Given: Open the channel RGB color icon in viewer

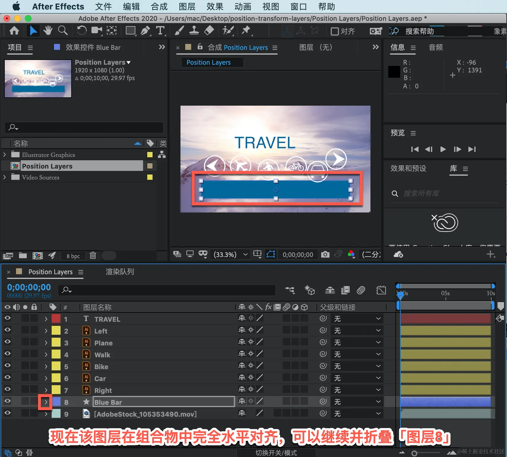Looking at the screenshot, I should pyautogui.click(x=351, y=254).
